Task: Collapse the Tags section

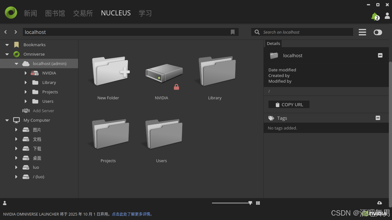Action: pos(378,118)
